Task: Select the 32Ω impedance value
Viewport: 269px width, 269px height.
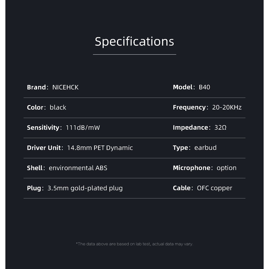Action: tap(220, 128)
